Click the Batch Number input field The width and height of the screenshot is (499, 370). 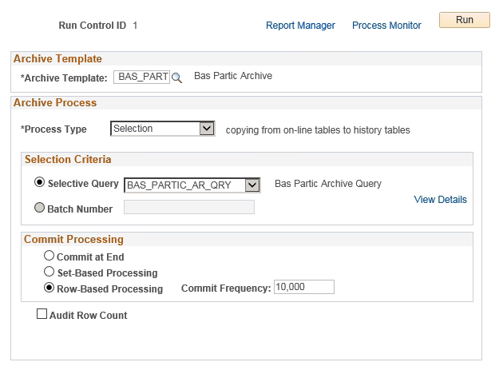(189, 208)
